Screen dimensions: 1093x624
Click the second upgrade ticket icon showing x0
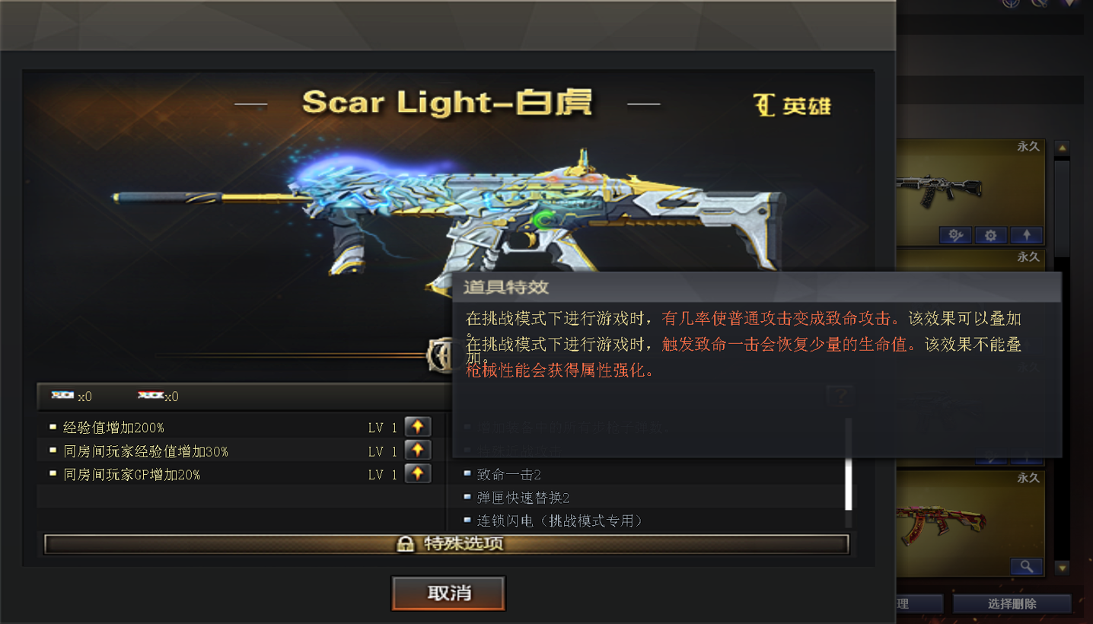[150, 395]
